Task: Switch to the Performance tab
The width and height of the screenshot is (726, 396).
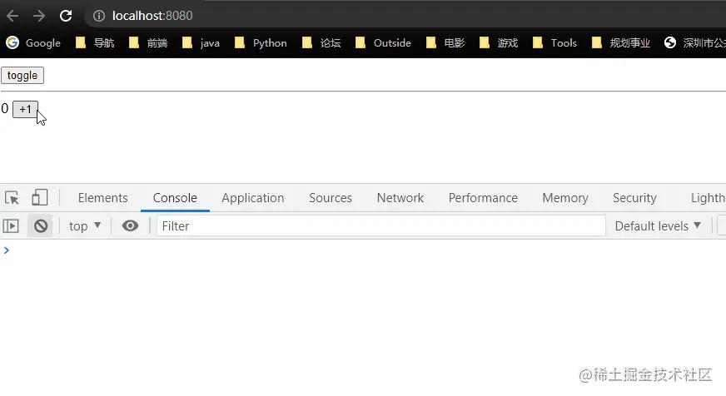Action: (483, 198)
